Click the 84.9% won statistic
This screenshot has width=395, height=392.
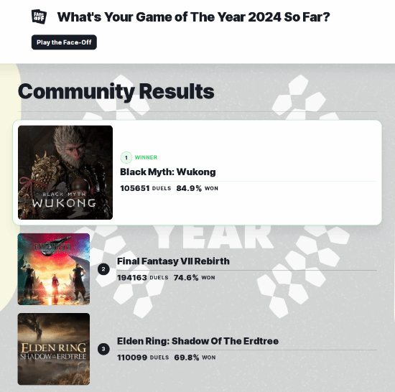point(189,188)
